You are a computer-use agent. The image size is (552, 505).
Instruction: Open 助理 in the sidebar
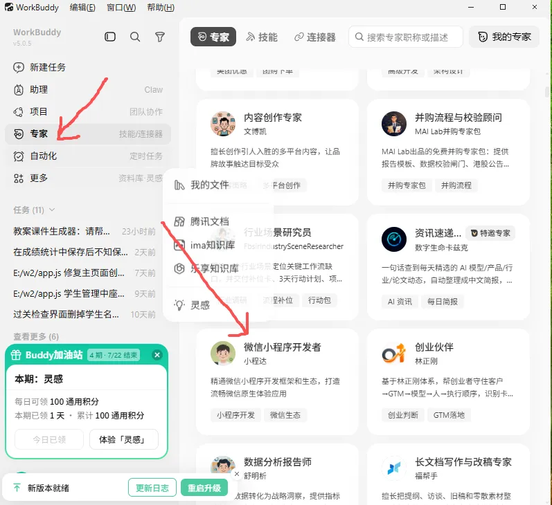[x=88, y=90]
